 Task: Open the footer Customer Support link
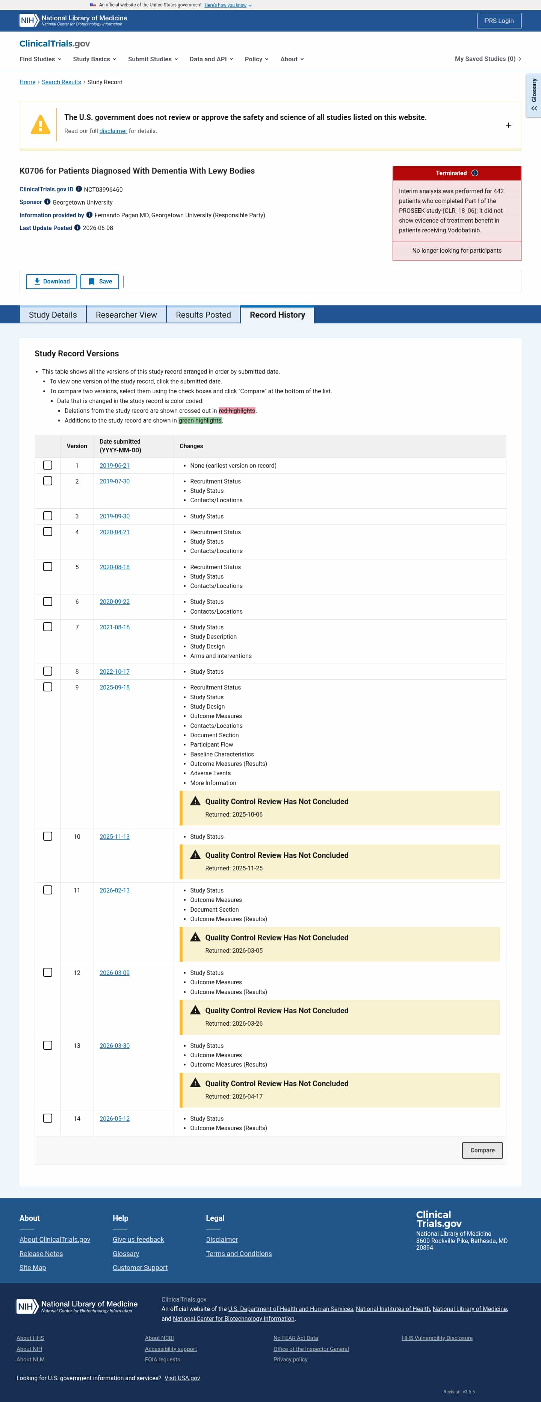pos(140,1267)
